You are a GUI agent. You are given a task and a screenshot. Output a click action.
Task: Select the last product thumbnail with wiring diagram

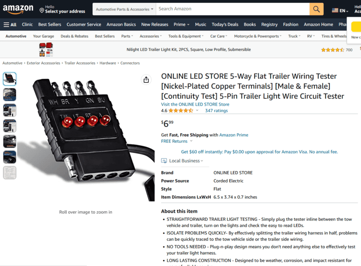[x=9, y=173]
